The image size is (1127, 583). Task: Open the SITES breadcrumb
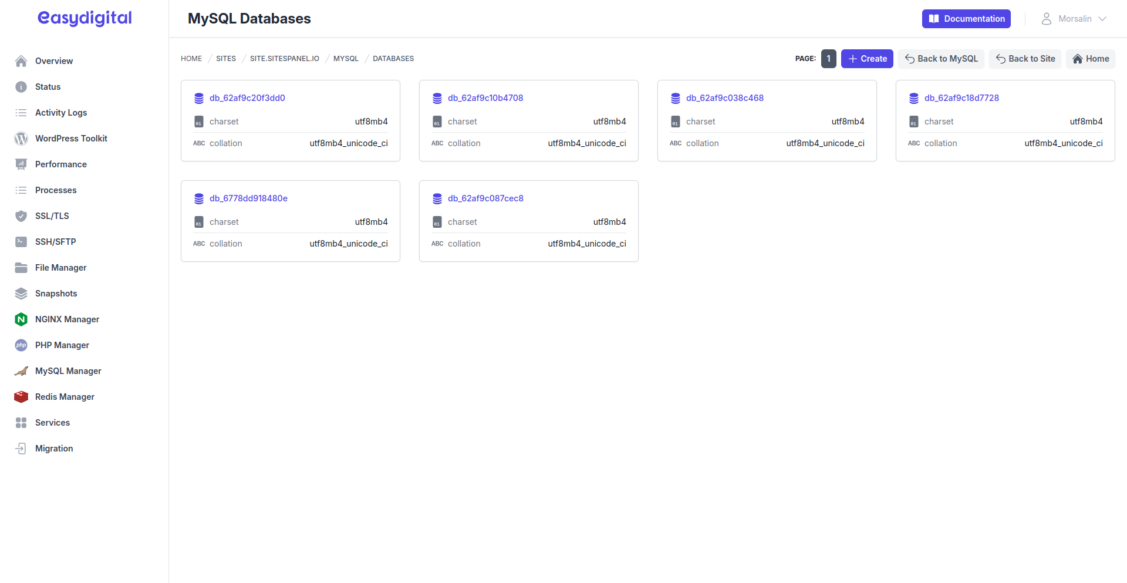point(225,58)
